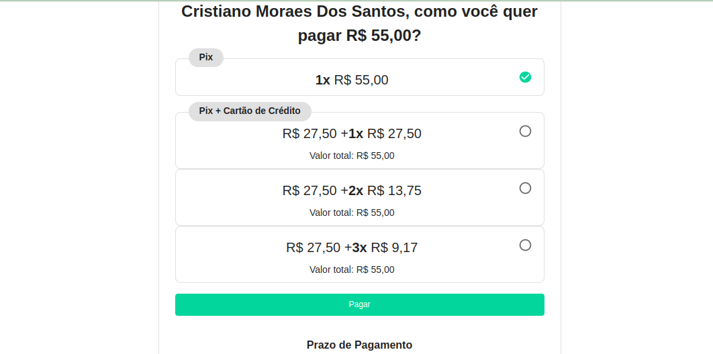The height and width of the screenshot is (354, 713).
Task: Pick the 3x R$ 9,17 installment radio button
Action: tap(525, 245)
